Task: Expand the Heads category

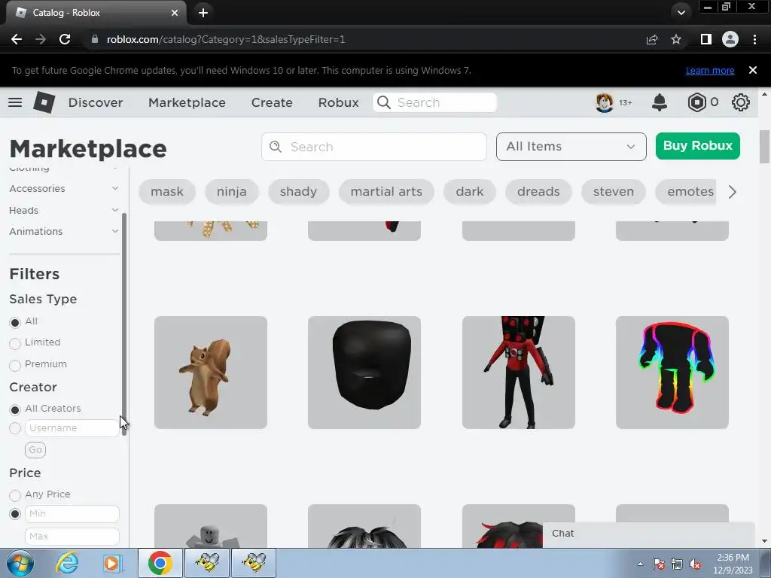Action: (x=64, y=210)
